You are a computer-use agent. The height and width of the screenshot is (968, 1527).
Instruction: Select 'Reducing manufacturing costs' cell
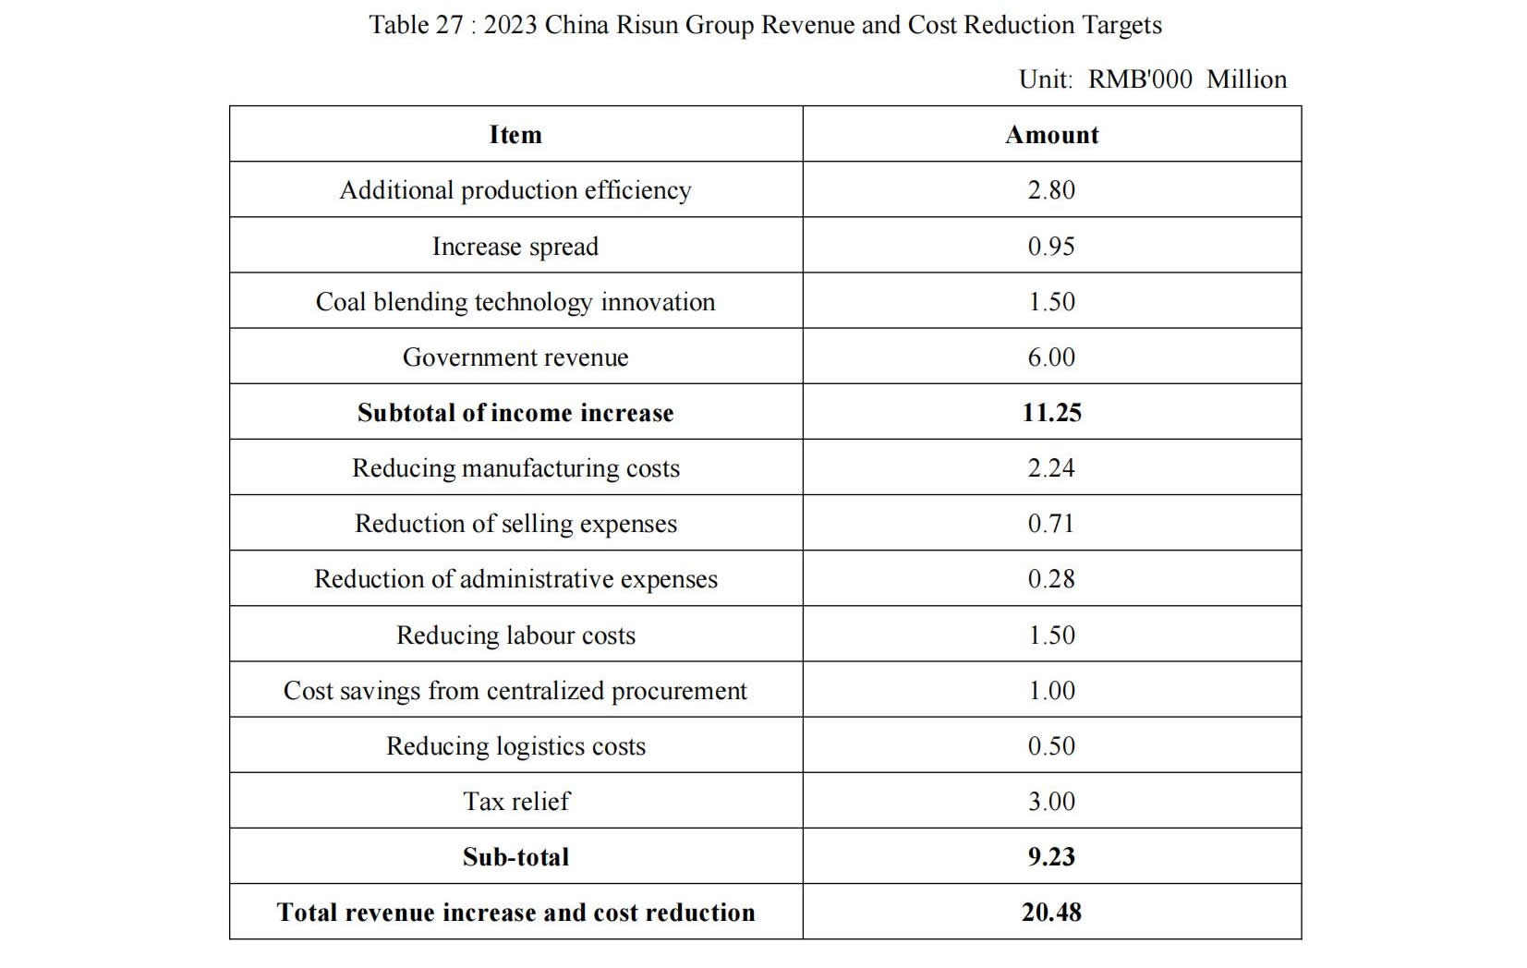(515, 468)
